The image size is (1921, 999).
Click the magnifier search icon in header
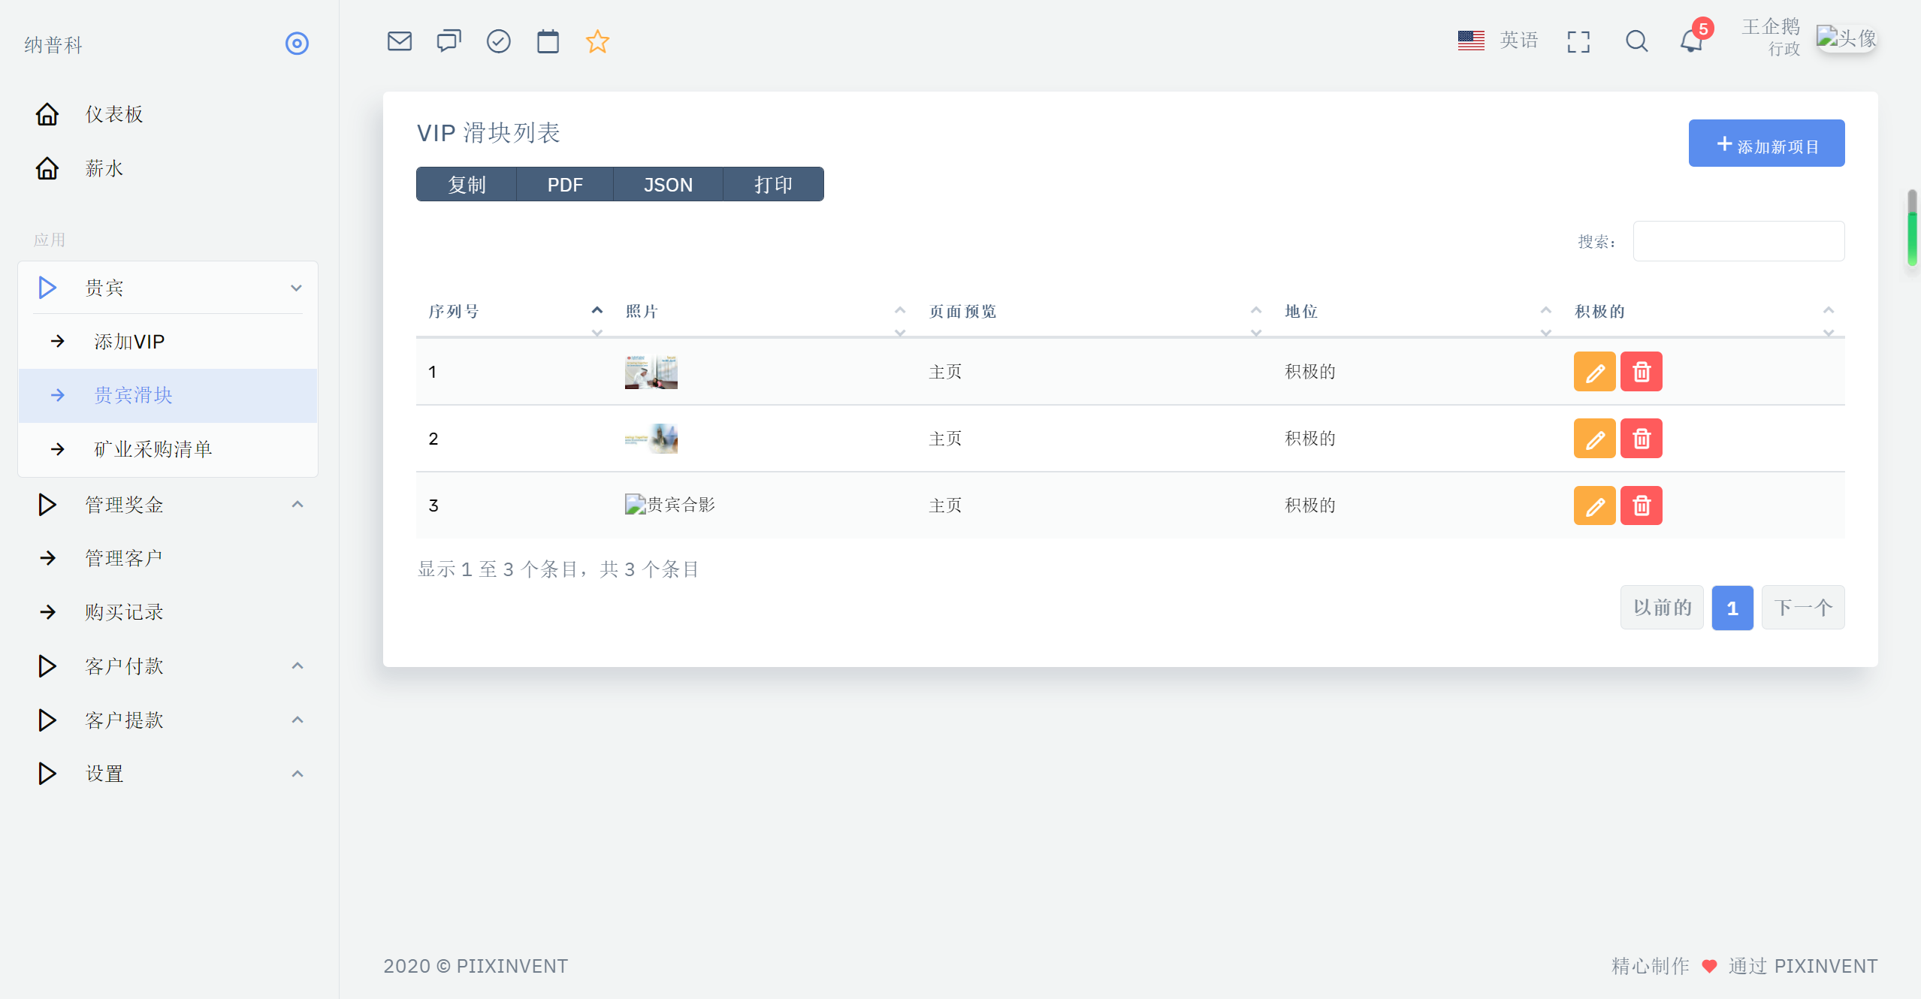pyautogui.click(x=1636, y=41)
